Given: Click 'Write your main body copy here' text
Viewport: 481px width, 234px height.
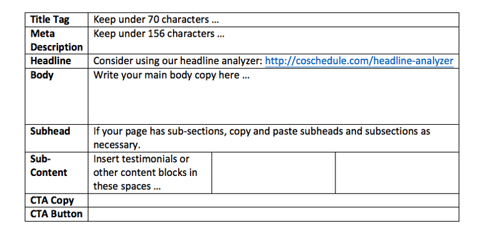Looking at the screenshot, I should (x=171, y=75).
